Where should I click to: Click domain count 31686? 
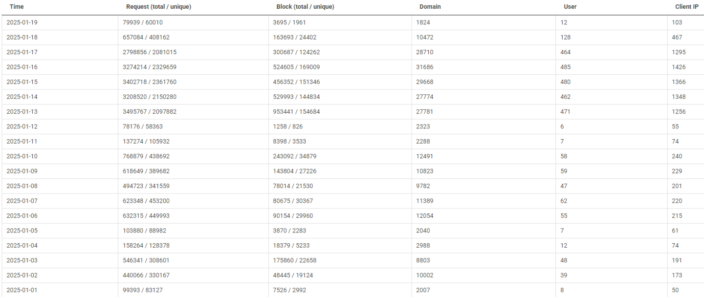(x=424, y=67)
